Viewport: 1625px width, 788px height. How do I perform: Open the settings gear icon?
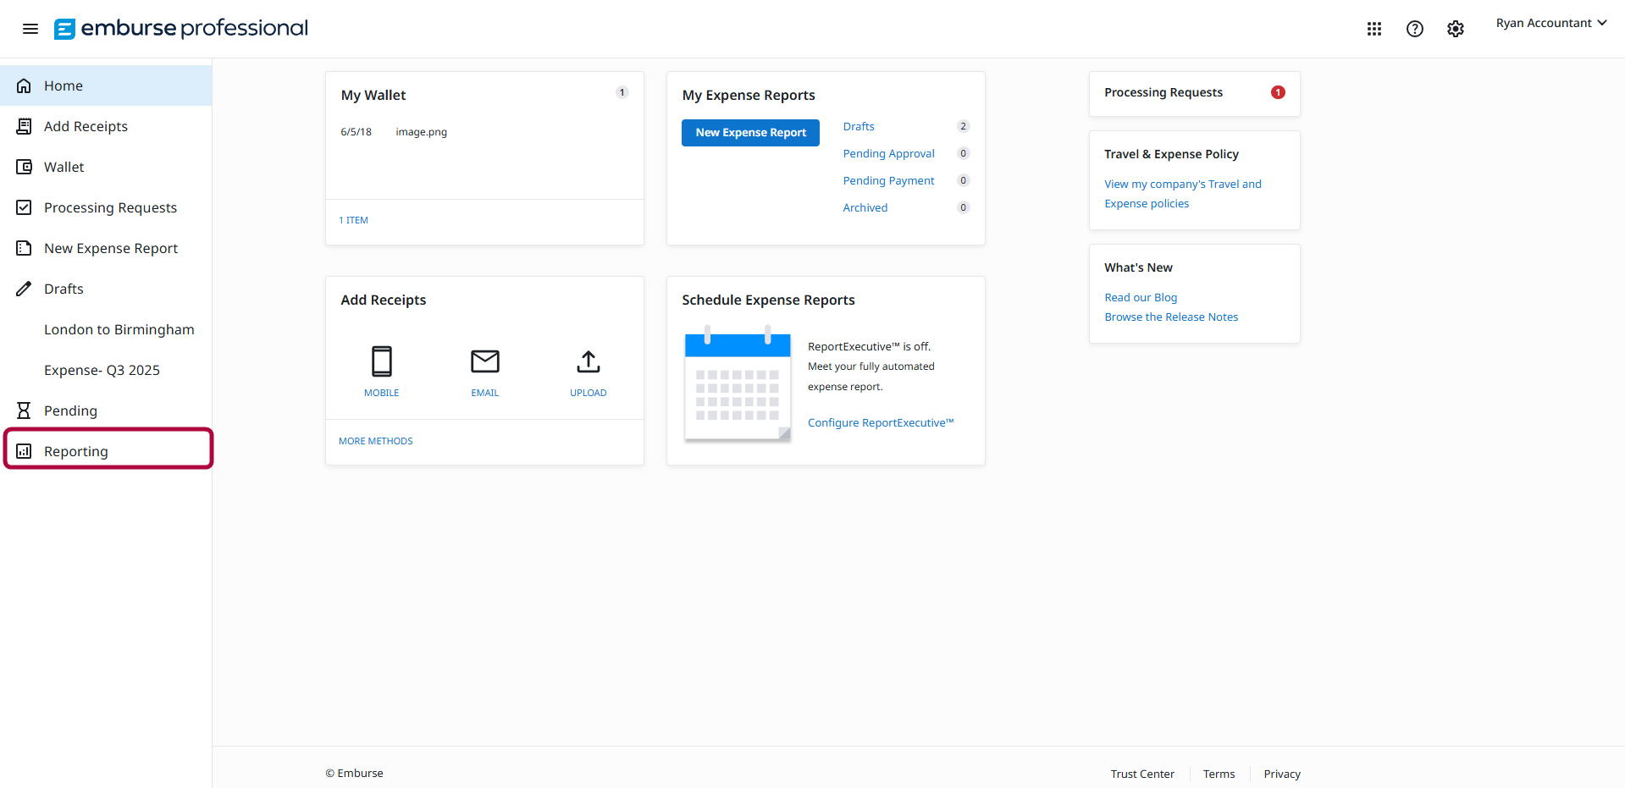[x=1455, y=29]
